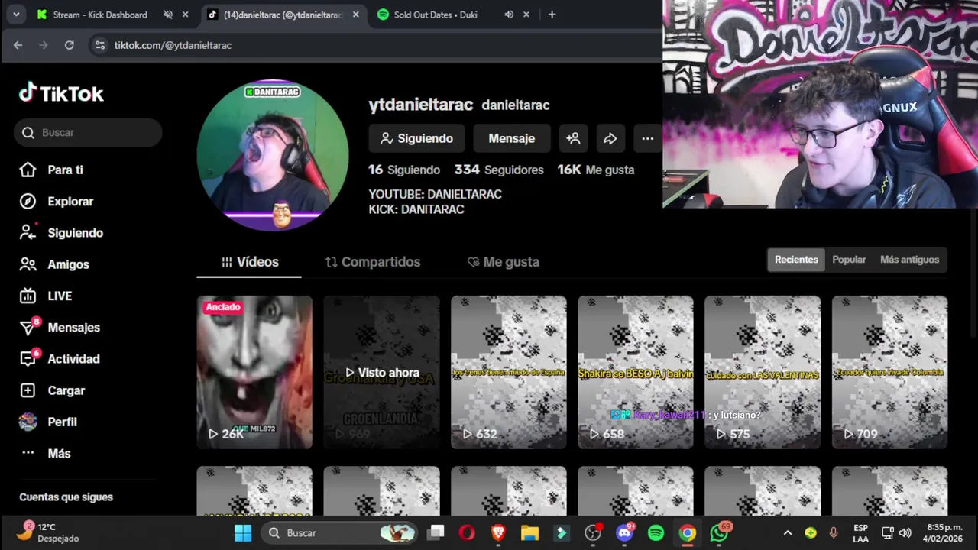The height and width of the screenshot is (550, 978).
Task: Sort videos by Más antiguos
Action: (x=909, y=260)
